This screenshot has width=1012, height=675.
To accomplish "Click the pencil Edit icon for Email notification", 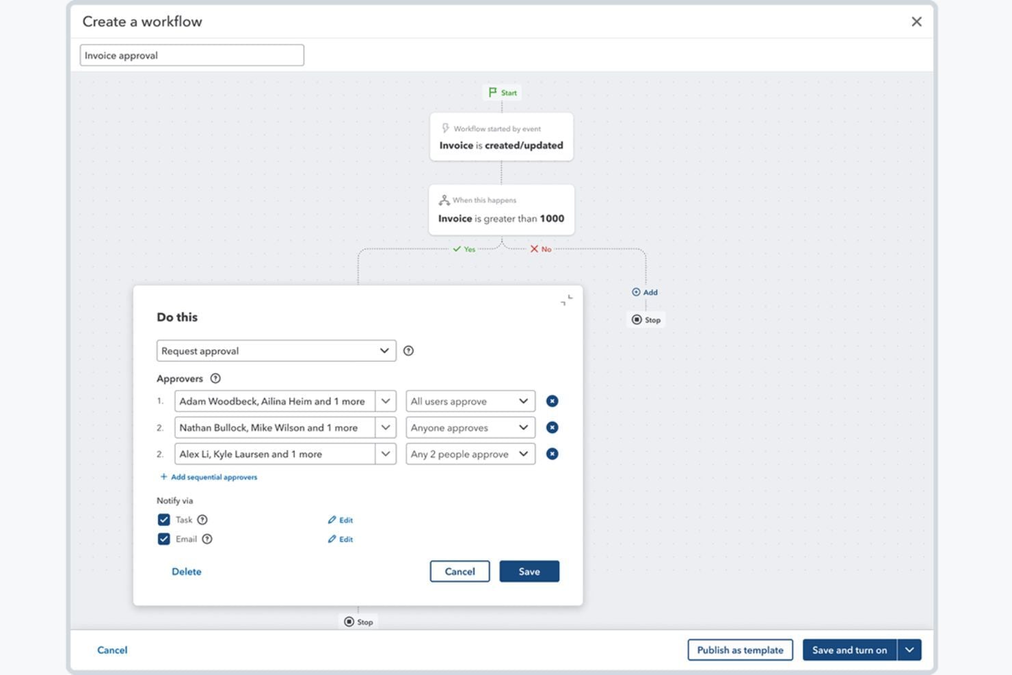I will [332, 539].
